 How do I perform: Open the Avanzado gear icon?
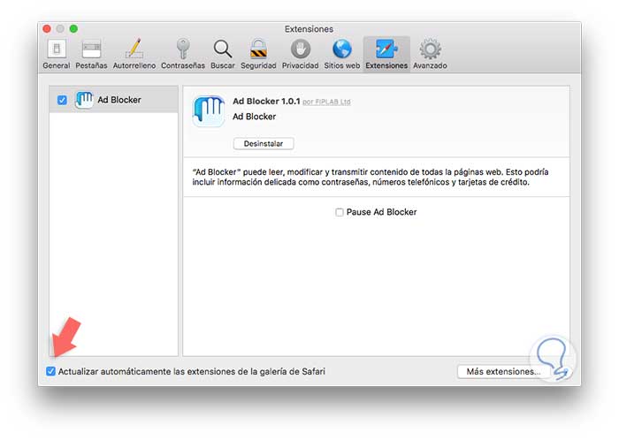pyautogui.click(x=431, y=49)
